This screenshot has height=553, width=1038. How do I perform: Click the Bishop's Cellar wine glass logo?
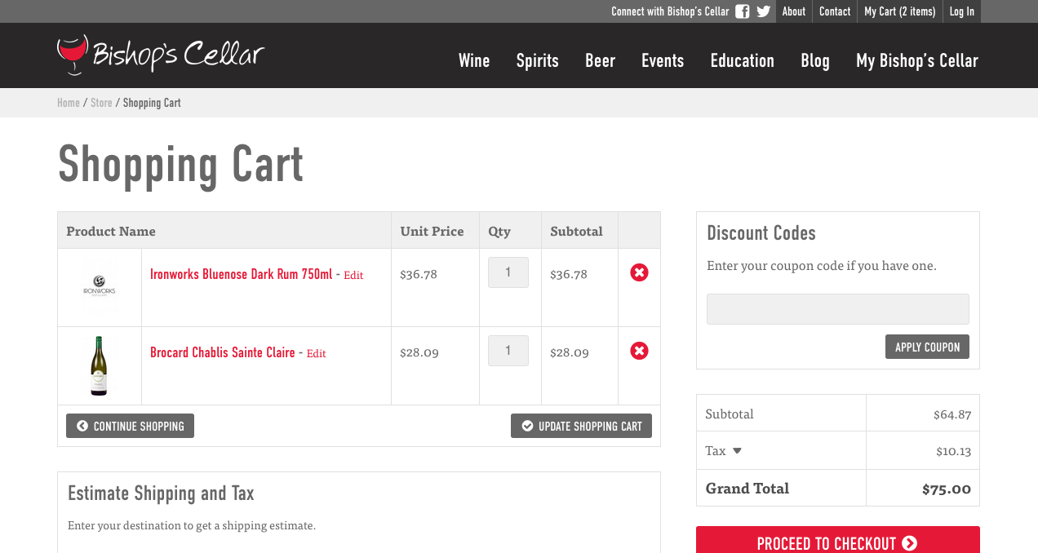pyautogui.click(x=161, y=55)
